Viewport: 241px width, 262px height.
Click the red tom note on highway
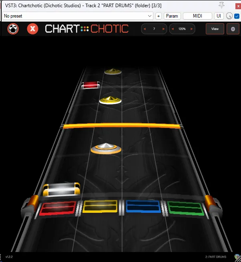point(90,85)
